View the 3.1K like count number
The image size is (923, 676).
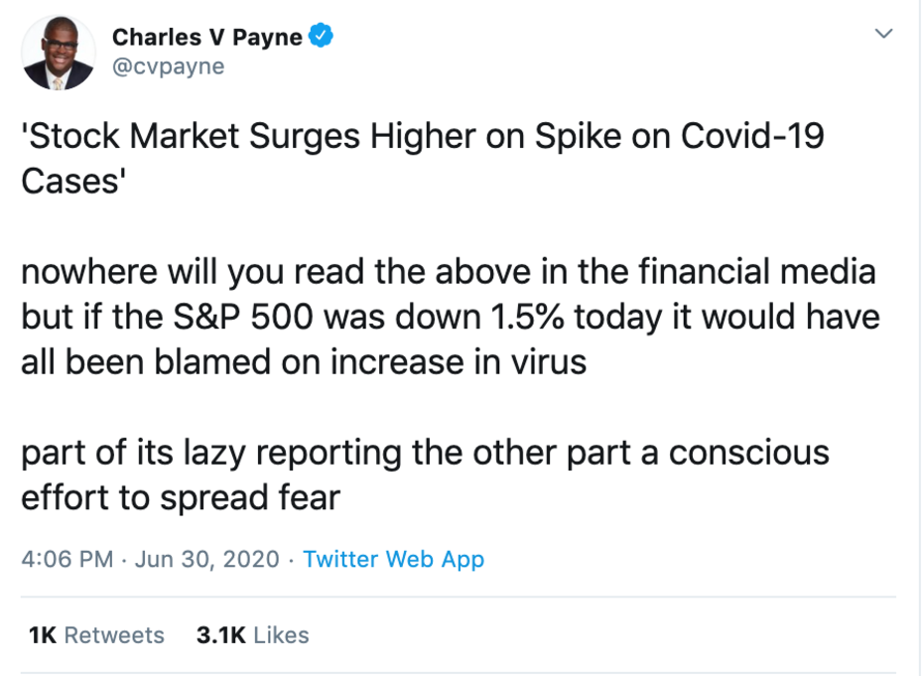point(220,634)
